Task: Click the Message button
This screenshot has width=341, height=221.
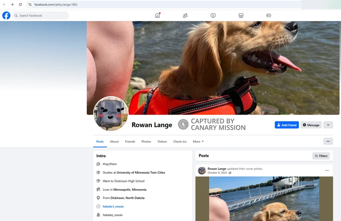Action: [311, 125]
